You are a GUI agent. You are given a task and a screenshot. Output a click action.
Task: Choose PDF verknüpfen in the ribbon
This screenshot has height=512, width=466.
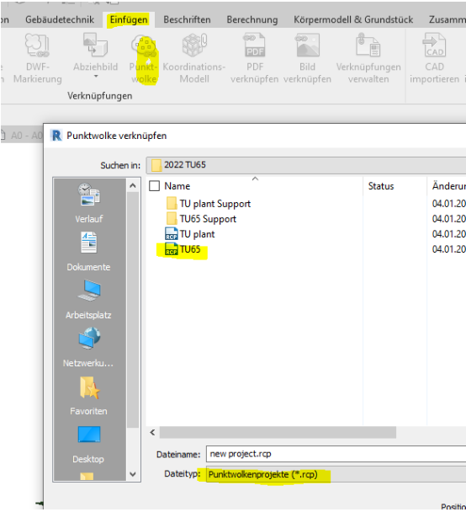point(255,58)
